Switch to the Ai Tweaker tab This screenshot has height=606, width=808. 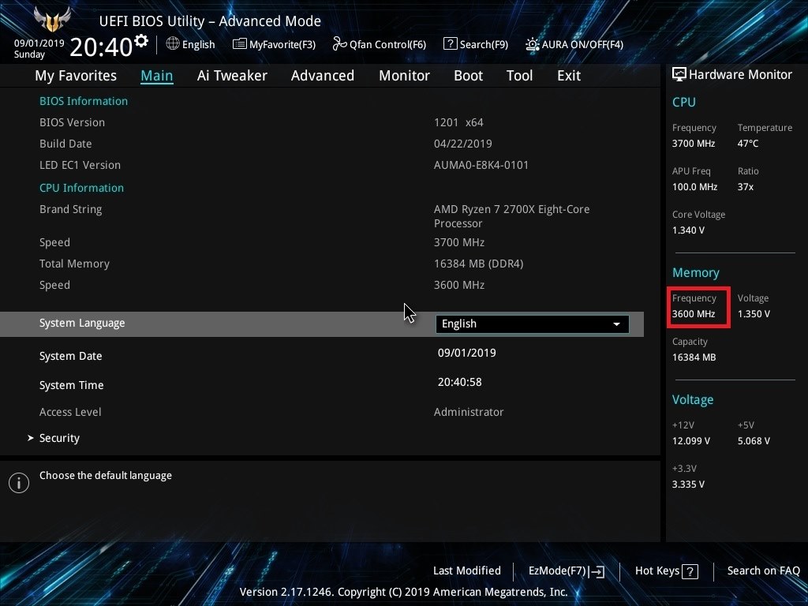point(232,75)
